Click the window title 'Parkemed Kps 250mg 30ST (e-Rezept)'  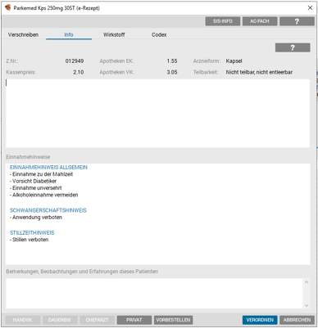coord(57,8)
